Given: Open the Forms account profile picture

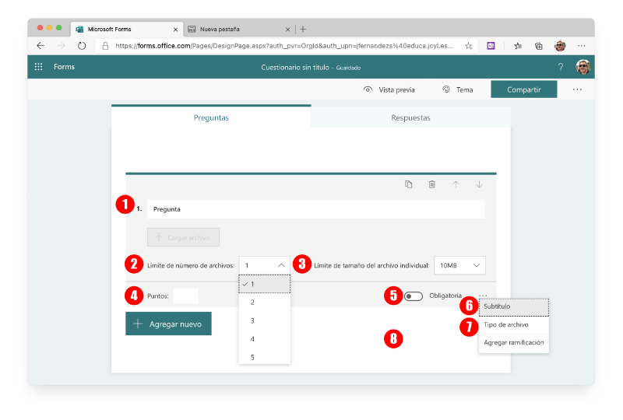Looking at the screenshot, I should [x=583, y=67].
